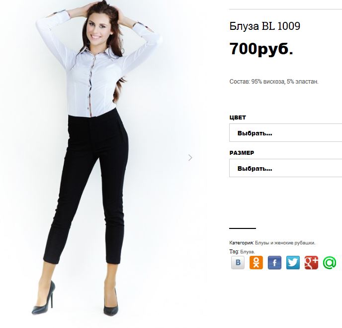Screen dimensions: 342x328
Task: Click the Категория label text
Action: click(x=242, y=243)
